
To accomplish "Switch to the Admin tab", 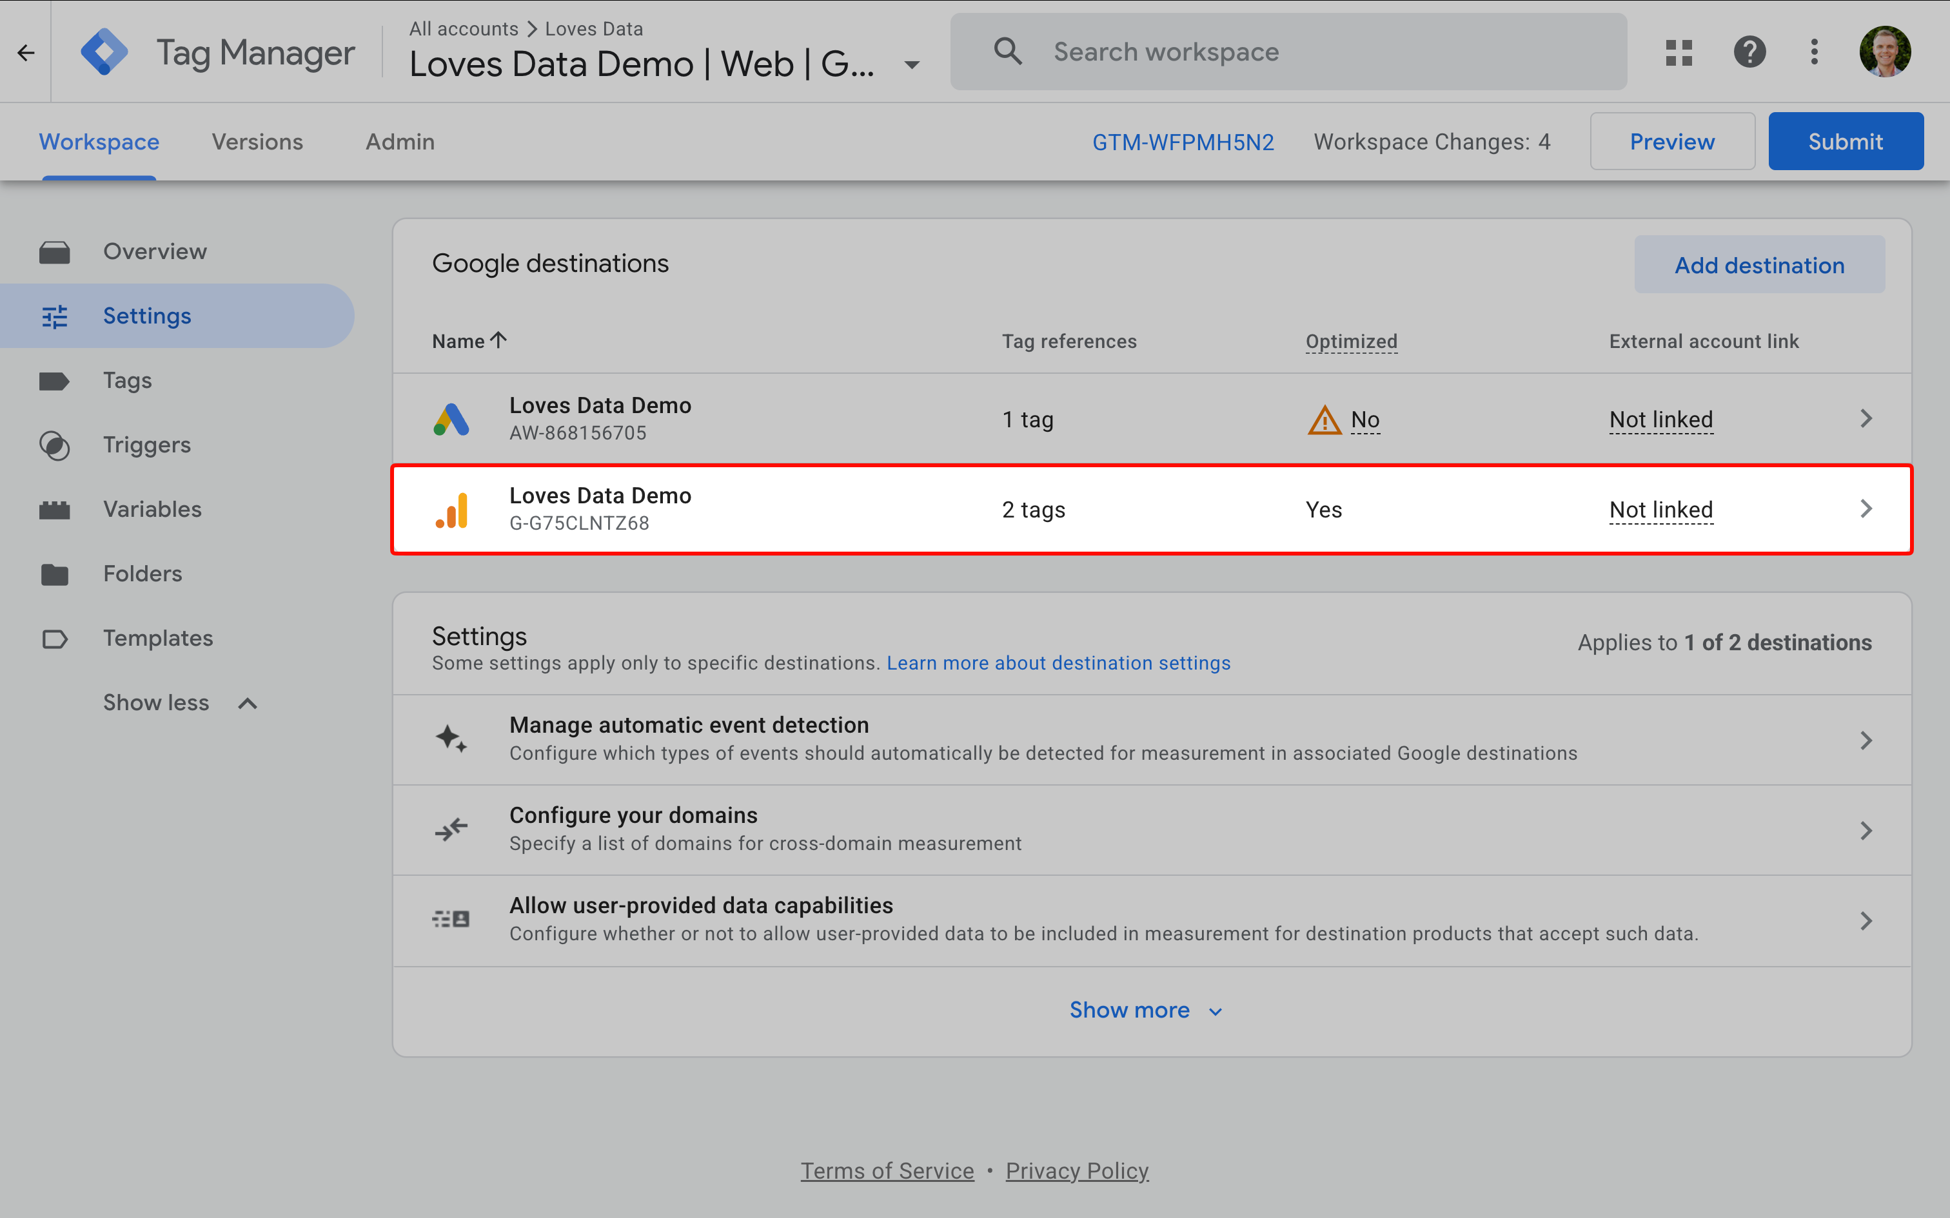I will pos(400,142).
